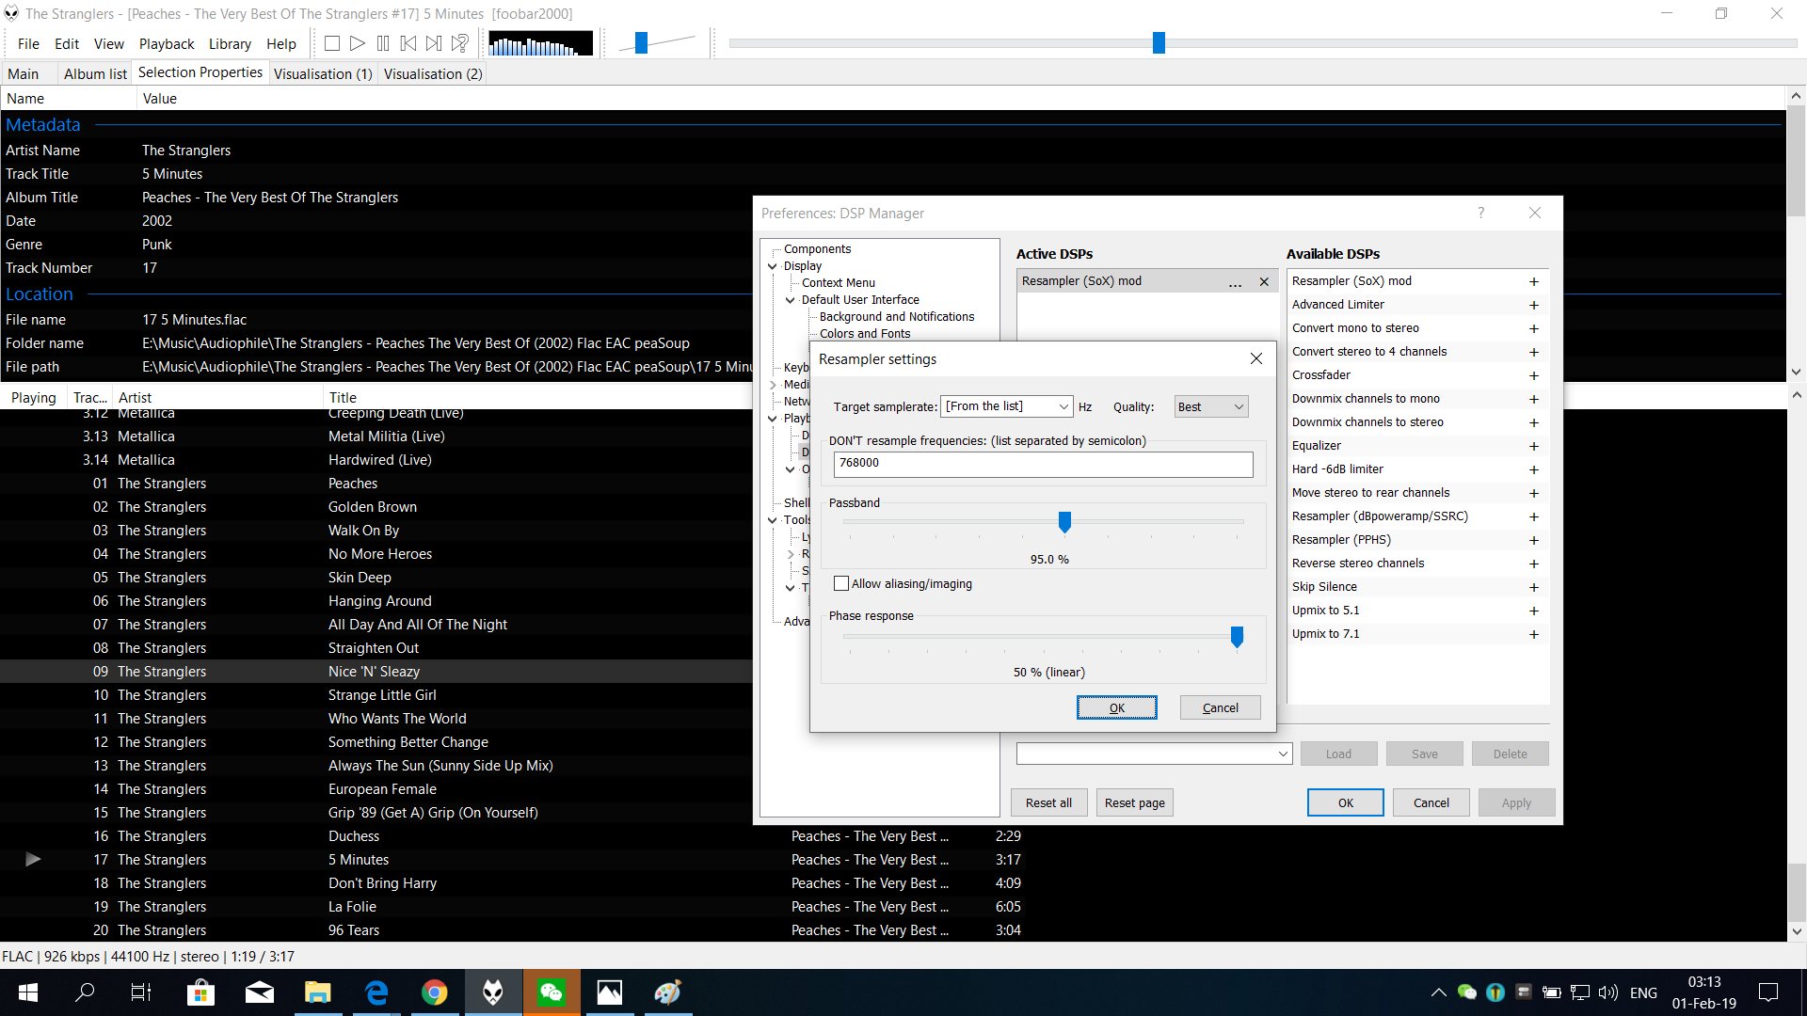This screenshot has width=1807, height=1016.
Task: Add Downmix channels to mono DSP
Action: point(1533,399)
